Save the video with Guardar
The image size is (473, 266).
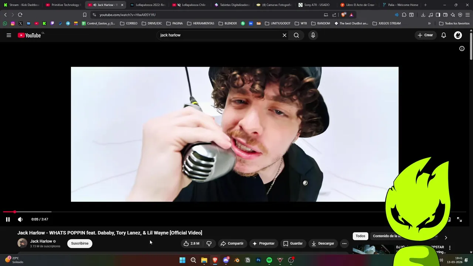pyautogui.click(x=293, y=243)
